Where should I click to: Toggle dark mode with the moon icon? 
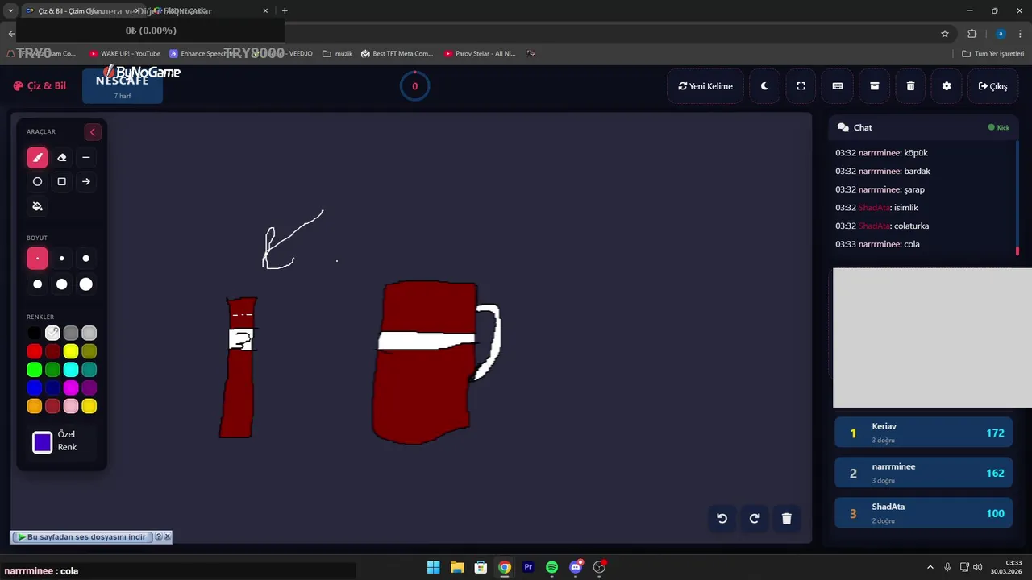coord(764,86)
